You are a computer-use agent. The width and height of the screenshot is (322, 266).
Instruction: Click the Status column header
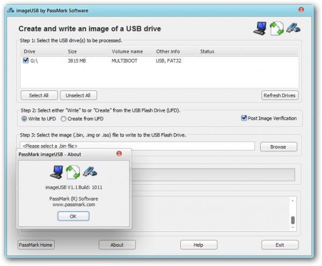click(x=219, y=51)
